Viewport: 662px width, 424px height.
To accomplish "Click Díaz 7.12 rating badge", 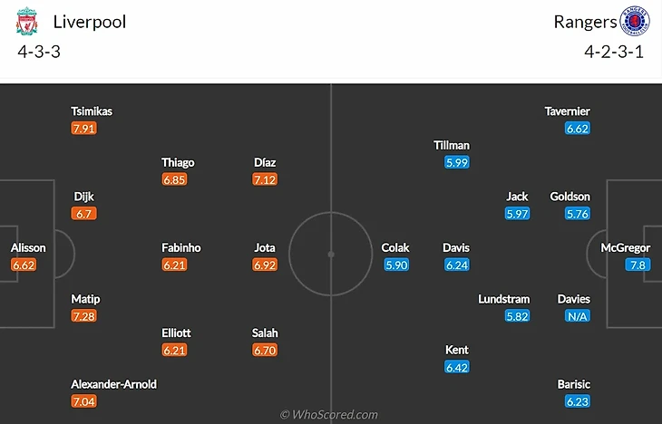I will (265, 179).
